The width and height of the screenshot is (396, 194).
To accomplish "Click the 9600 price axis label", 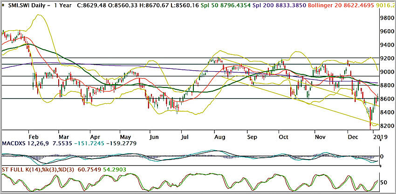I will tap(388, 32).
